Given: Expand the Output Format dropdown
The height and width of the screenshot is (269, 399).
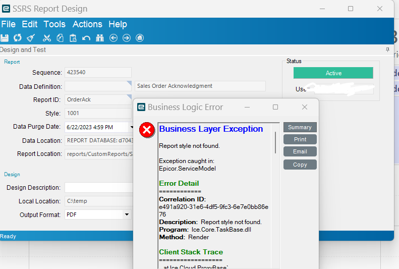Looking at the screenshot, I should [x=127, y=214].
